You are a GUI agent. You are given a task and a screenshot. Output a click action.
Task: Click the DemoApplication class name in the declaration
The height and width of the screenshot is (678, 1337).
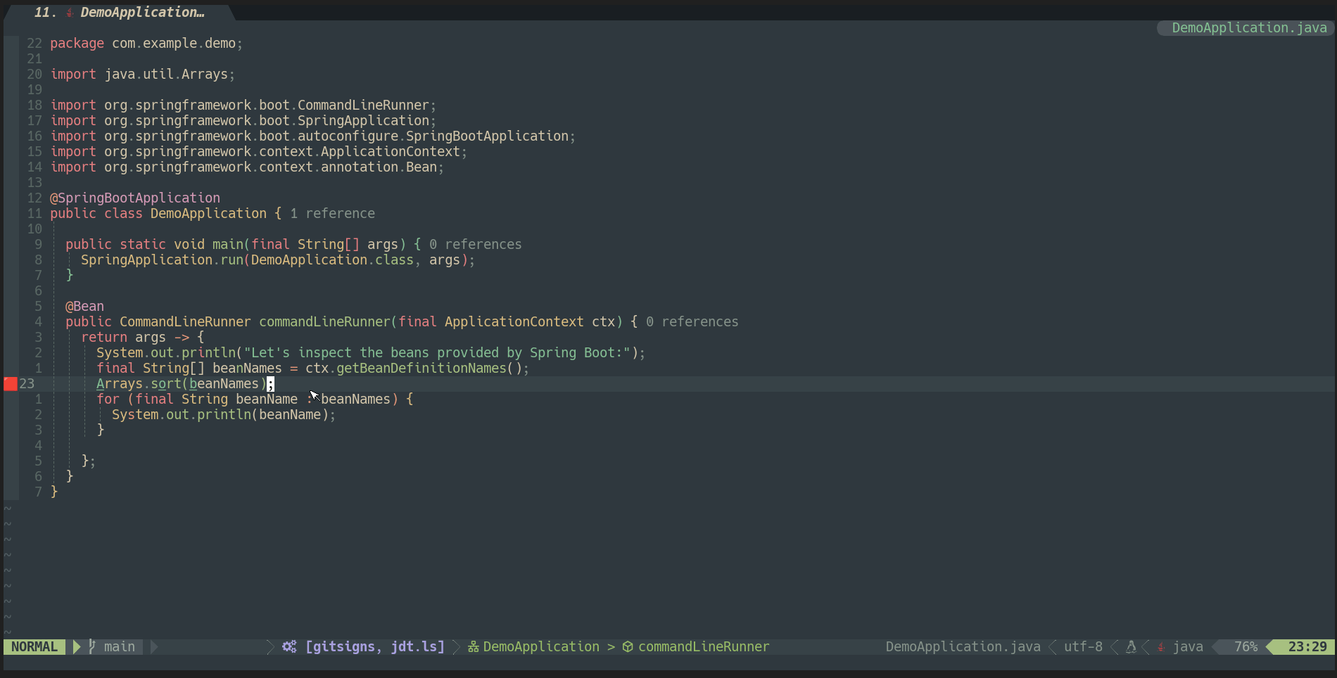coord(208,213)
